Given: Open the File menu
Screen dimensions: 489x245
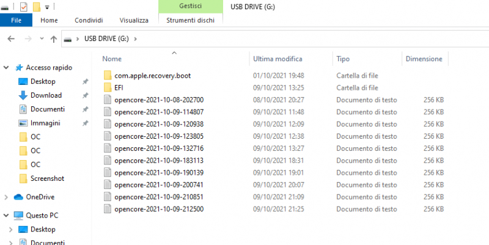Looking at the screenshot, I should pos(17,20).
